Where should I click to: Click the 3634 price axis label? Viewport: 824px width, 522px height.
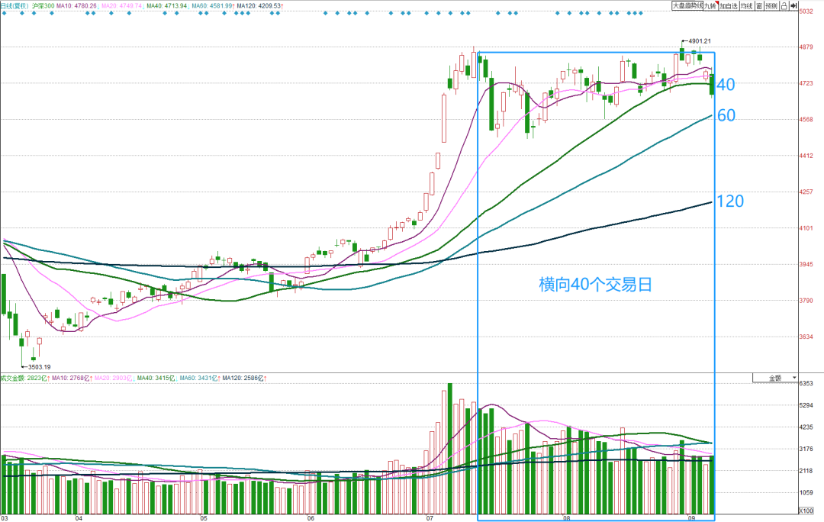click(x=806, y=337)
